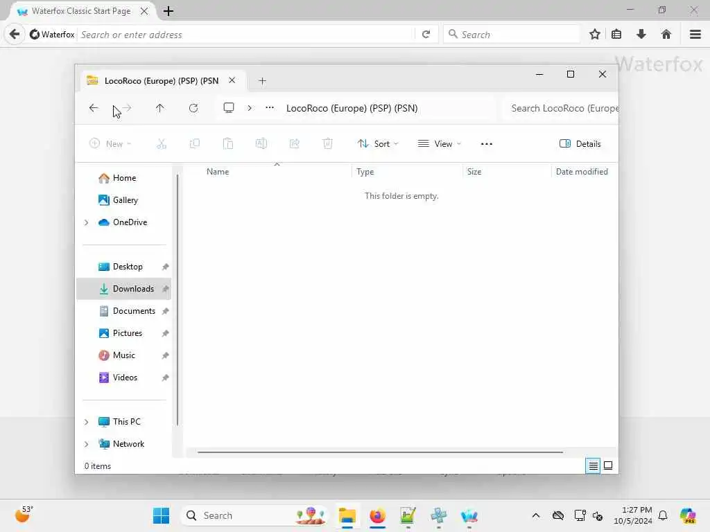Bookmark this page with star icon
Viewport: 710px width, 532px height.
coord(595,35)
